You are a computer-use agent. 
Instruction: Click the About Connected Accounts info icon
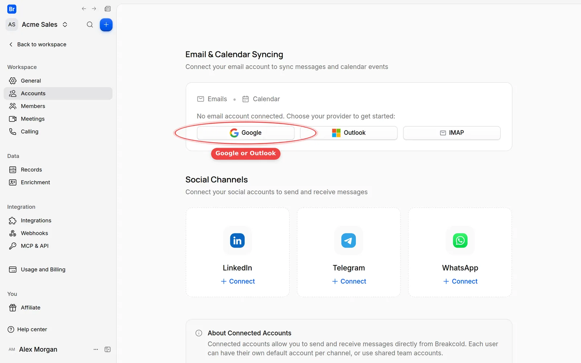pyautogui.click(x=199, y=333)
